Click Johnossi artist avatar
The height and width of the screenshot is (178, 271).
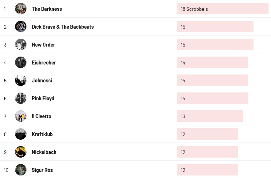pos(21,80)
